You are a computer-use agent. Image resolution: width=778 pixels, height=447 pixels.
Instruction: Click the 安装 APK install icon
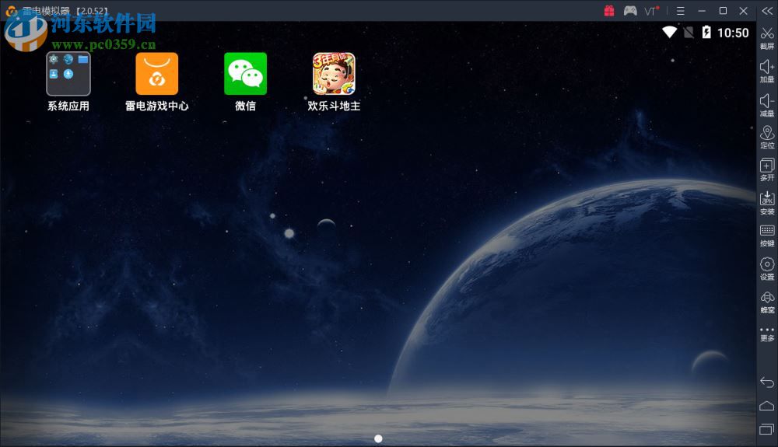pyautogui.click(x=767, y=198)
